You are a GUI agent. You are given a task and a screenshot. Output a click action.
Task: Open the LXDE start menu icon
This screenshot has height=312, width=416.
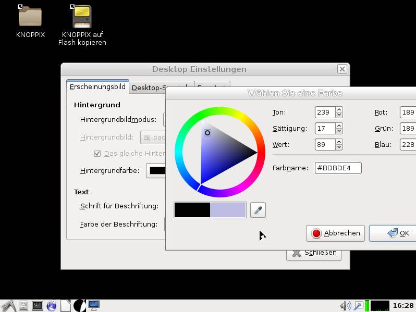(8, 306)
